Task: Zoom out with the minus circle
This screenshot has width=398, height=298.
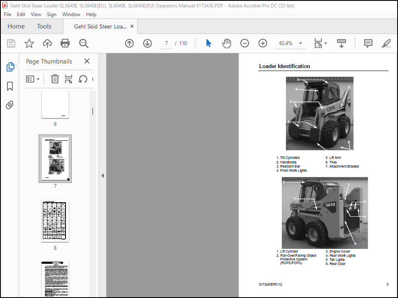Action: pyautogui.click(x=245, y=43)
